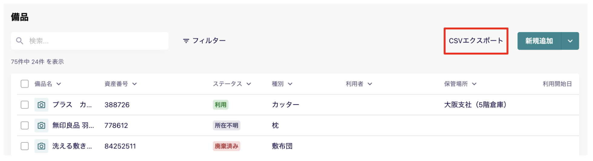The image size is (593, 161).
Task: Focus the 検索 search input field
Action: [x=90, y=41]
